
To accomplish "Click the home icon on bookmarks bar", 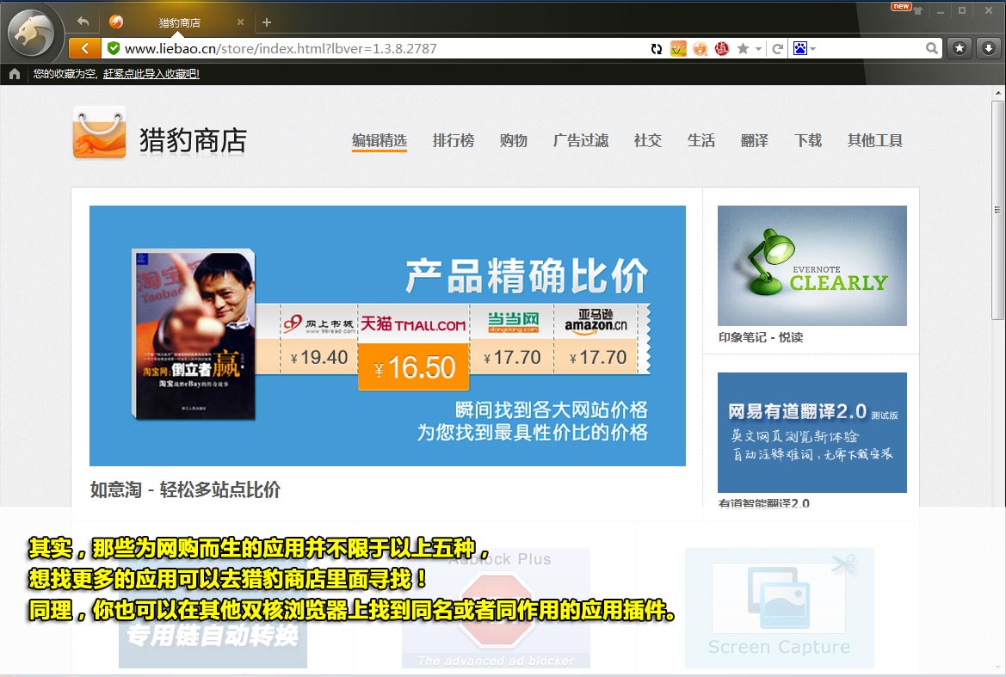I will pos(15,74).
